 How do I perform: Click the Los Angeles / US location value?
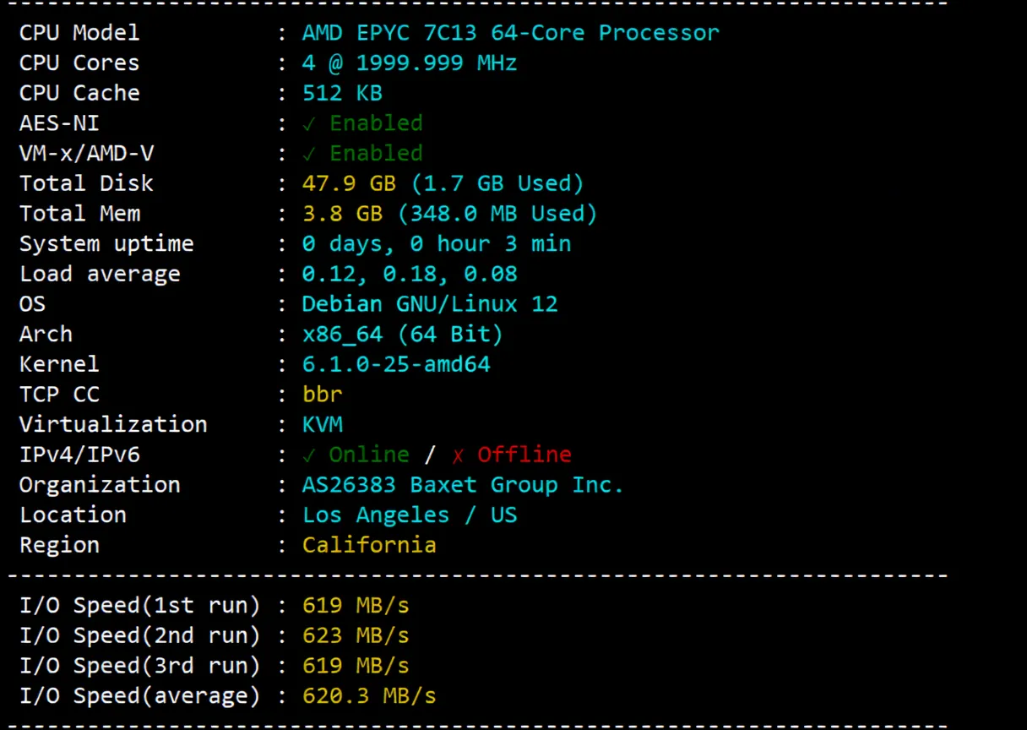coord(410,515)
